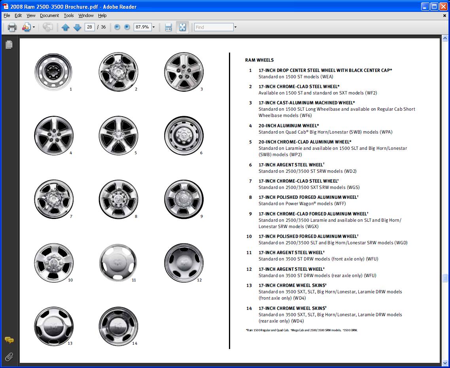Click the zoom out minus button
Image resolution: width=450 pixels, height=368 pixels.
pos(117,27)
